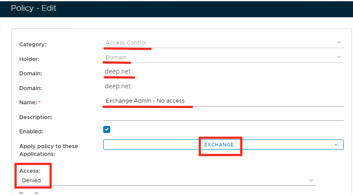Click the second deep.net domain value
The image size is (353, 196).
(118, 86)
